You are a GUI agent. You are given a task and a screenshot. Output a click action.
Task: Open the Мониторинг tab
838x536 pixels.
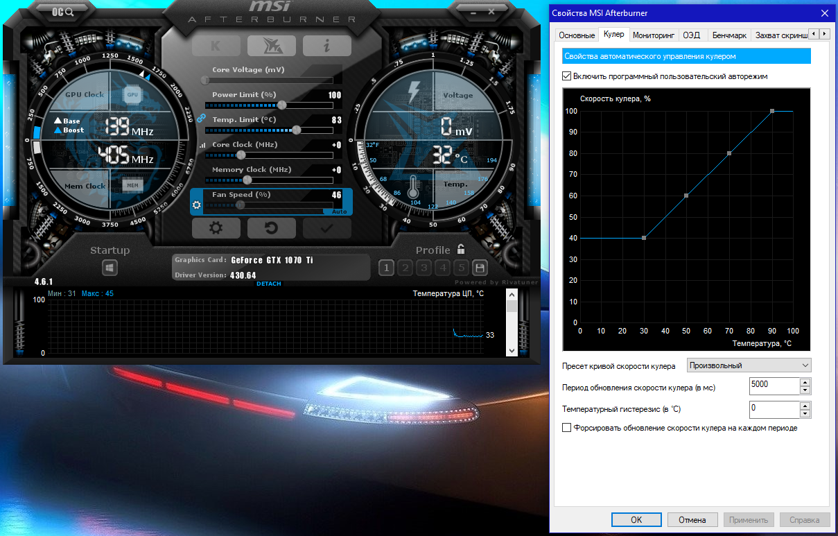pyautogui.click(x=654, y=35)
